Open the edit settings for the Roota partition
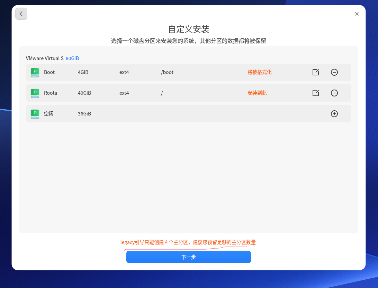 pyautogui.click(x=315, y=93)
